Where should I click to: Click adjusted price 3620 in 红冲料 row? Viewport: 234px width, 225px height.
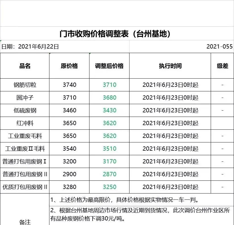click(x=110, y=123)
